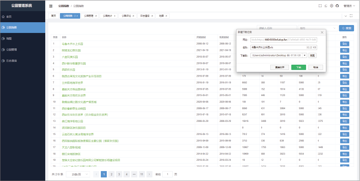Click 浏览 to browse download folder
360x181 pixels.
coord(313,56)
